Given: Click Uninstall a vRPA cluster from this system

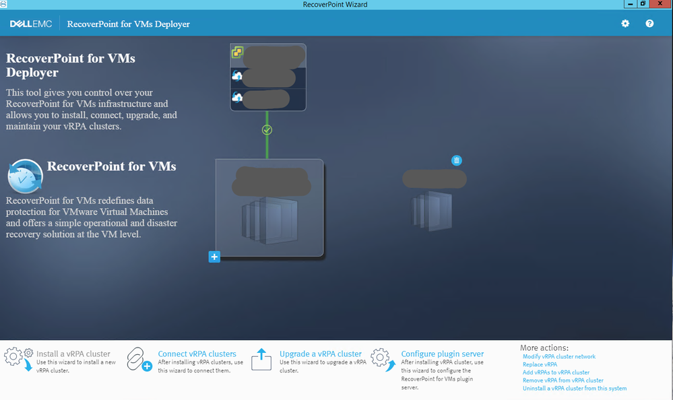Looking at the screenshot, I should (x=574, y=389).
